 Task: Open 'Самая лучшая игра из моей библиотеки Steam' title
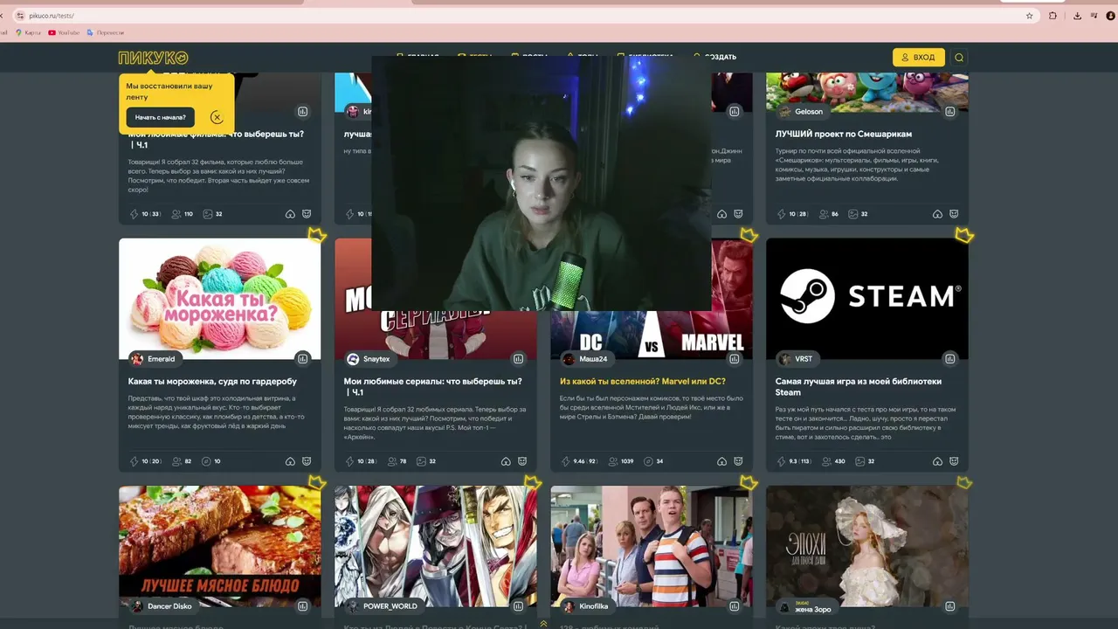click(x=859, y=387)
